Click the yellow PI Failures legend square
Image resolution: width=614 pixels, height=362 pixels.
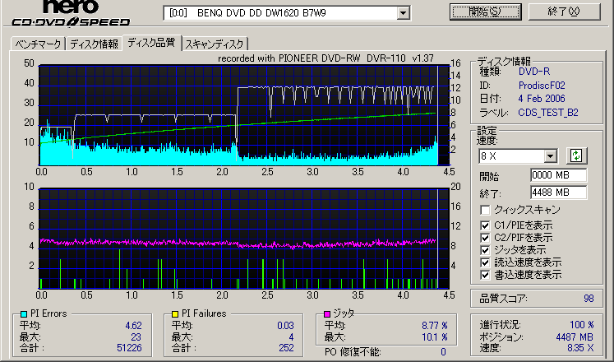coord(175,313)
